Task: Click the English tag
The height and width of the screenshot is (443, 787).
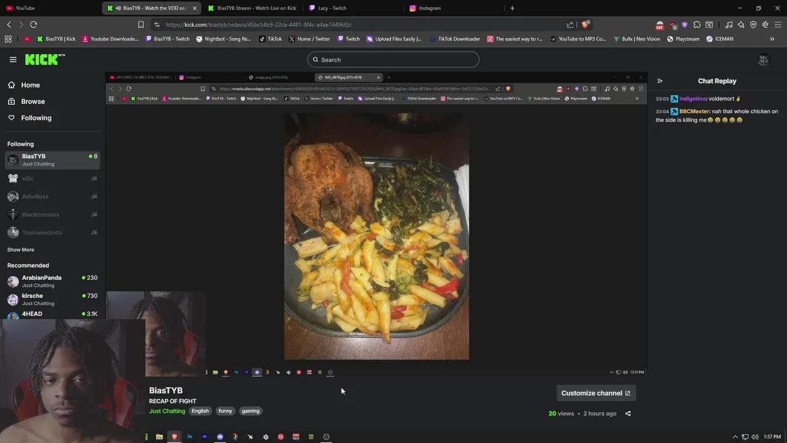Action: point(200,411)
